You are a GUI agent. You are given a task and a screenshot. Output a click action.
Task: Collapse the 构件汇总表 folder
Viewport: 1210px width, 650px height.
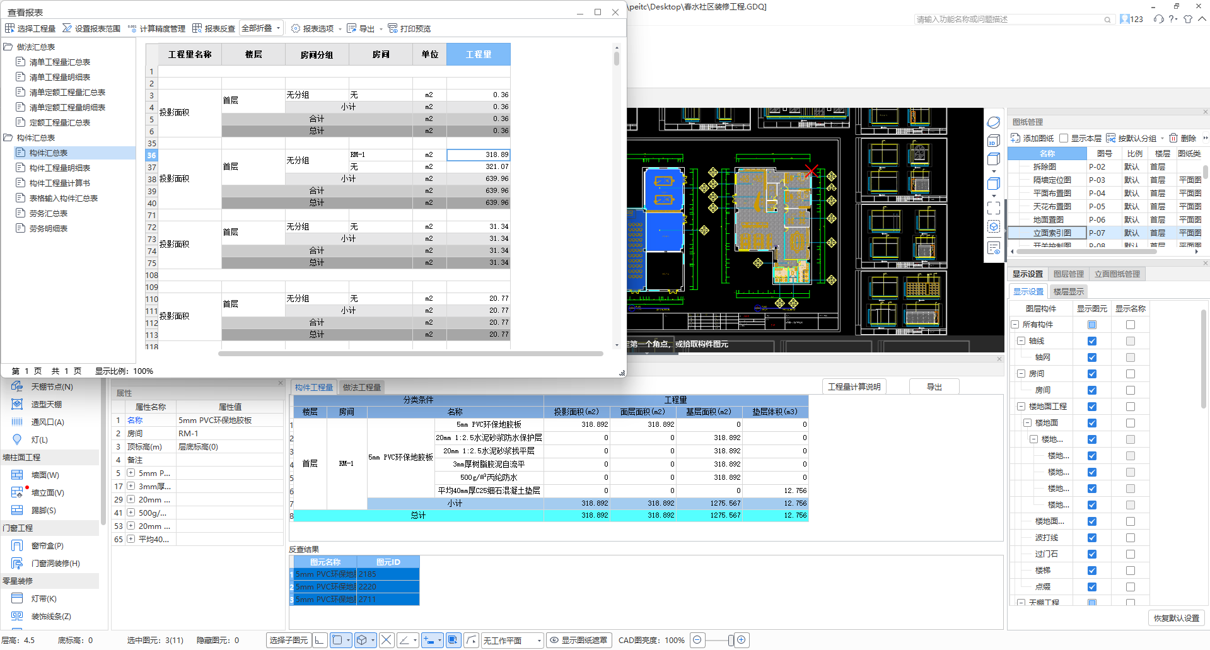point(8,137)
